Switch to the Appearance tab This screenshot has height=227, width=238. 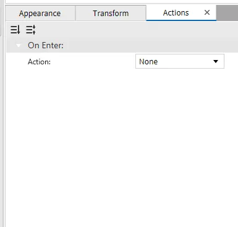[40, 13]
